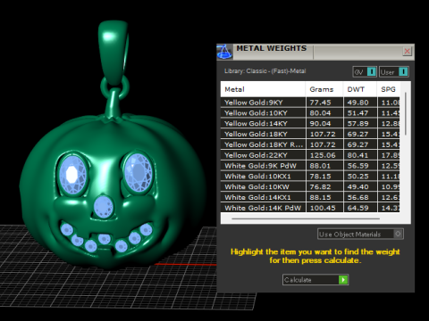
Task: Select the pumpkin's left eye gemstone
Action: tap(72, 175)
